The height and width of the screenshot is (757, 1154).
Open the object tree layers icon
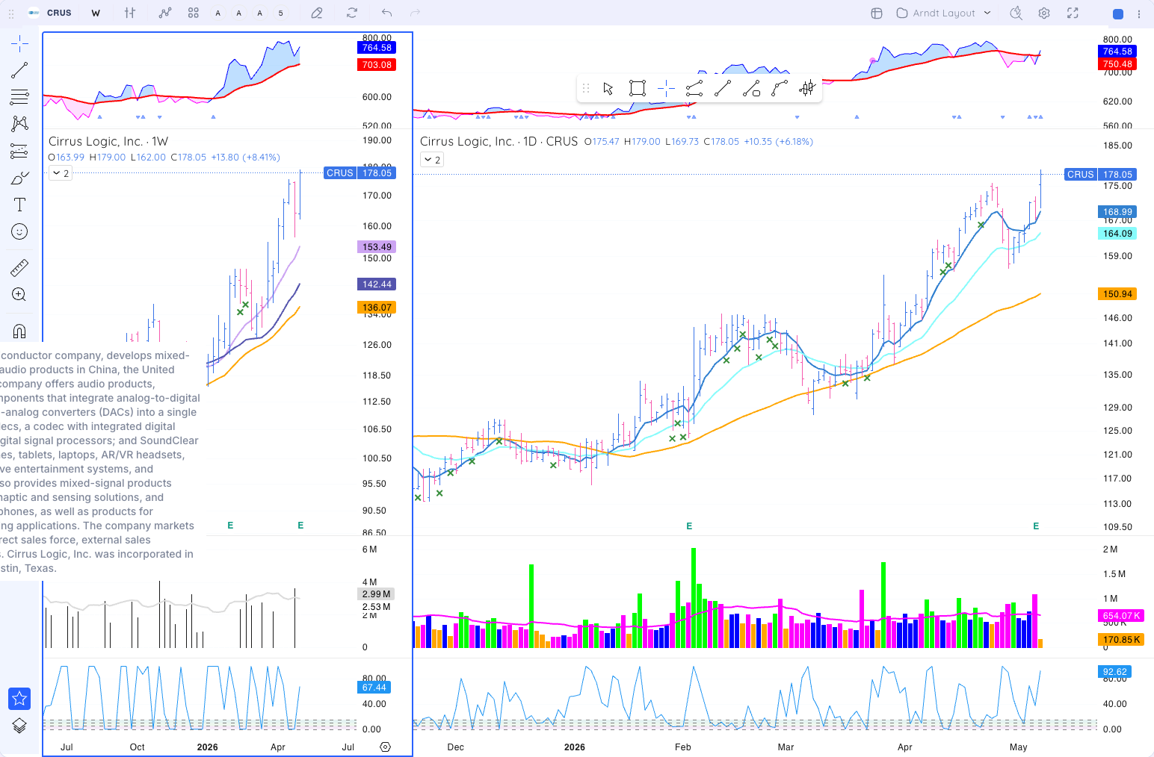coord(19,726)
